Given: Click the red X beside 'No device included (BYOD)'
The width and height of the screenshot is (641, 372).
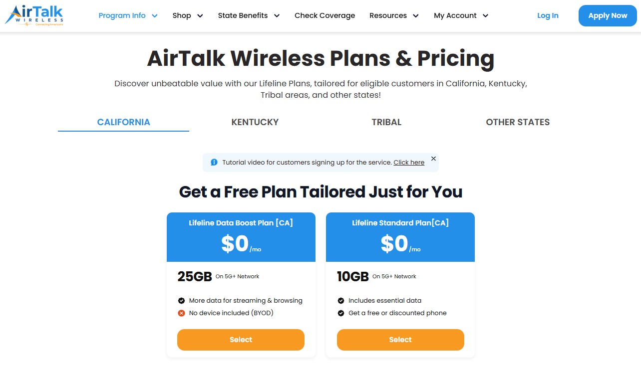Looking at the screenshot, I should click(x=181, y=313).
